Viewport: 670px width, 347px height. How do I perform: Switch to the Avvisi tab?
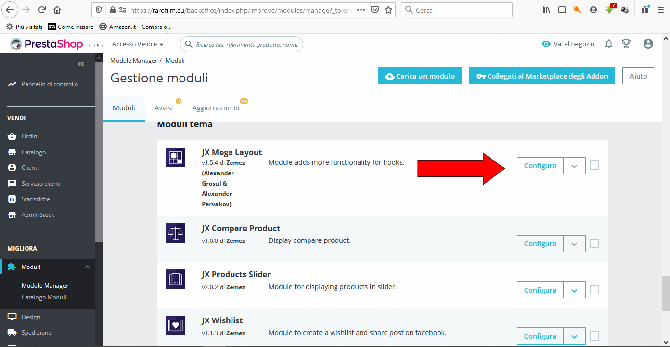pos(164,108)
